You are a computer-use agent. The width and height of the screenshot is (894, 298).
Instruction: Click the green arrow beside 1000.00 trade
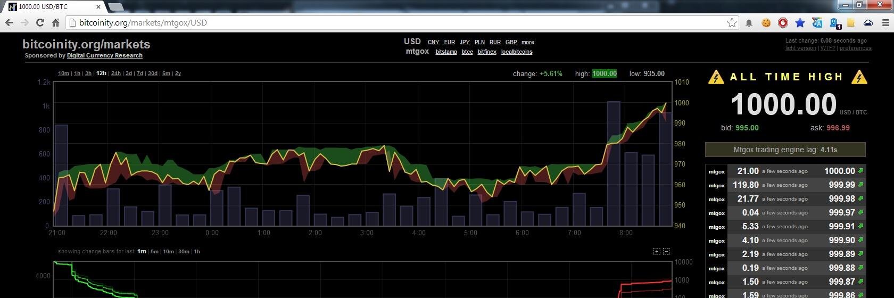[x=860, y=171]
